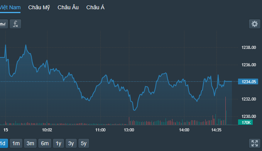Screen dimensions: 262x151
Task: Switch range to 1y
Action: click(59, 143)
